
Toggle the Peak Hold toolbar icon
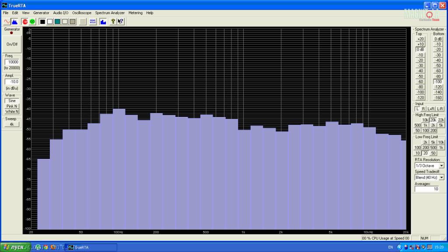[93, 21]
